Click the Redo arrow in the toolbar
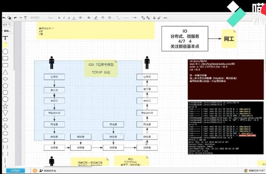Viewport: 266px width, 174px height. point(20,18)
